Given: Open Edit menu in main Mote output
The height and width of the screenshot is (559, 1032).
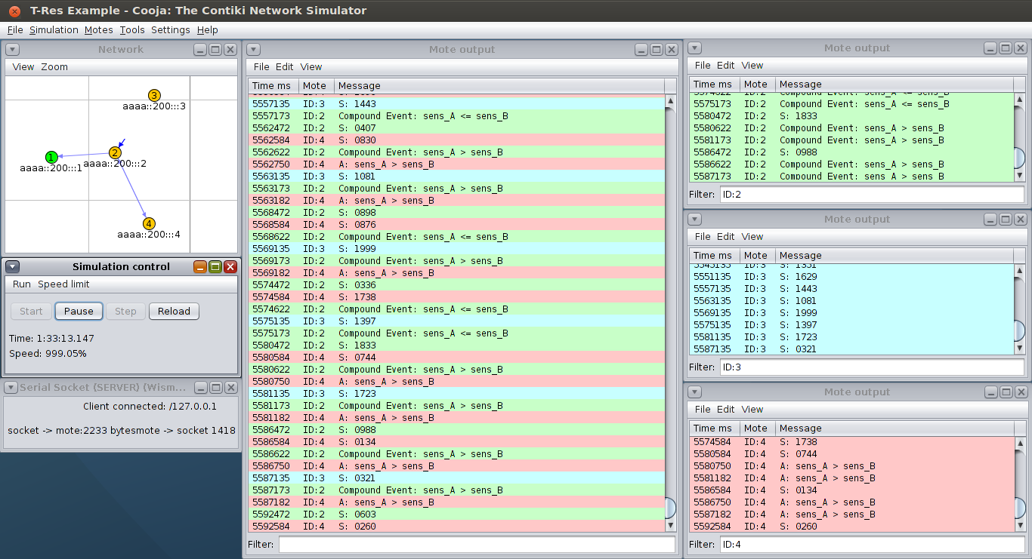Looking at the screenshot, I should (284, 66).
